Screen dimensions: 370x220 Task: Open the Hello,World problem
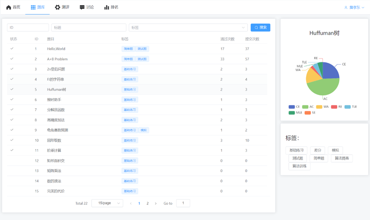[x=56, y=49]
